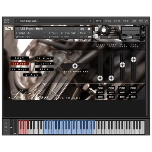This screenshot has width=152, height=152.
Task: Click the instrument Solo S button
Action: point(96,29)
